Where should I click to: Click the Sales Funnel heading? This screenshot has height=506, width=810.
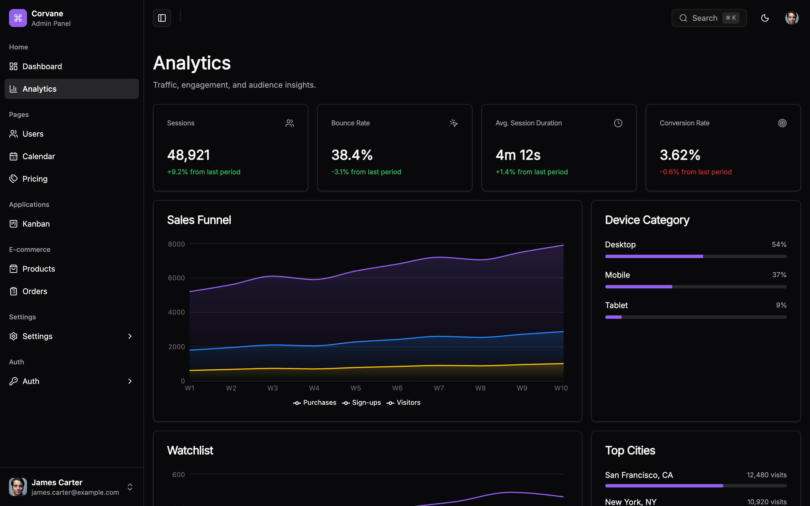pyautogui.click(x=199, y=220)
